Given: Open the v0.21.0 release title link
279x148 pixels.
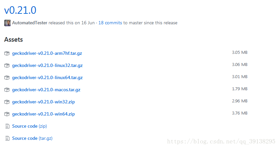Looking at the screenshot, I should pos(20,10).
